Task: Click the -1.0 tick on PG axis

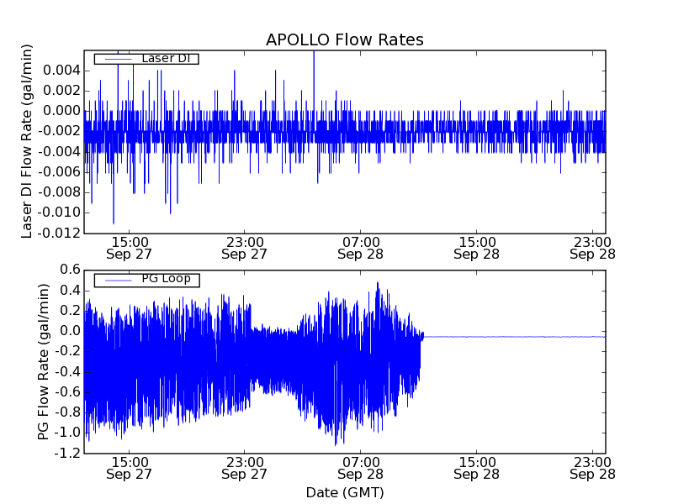Action: (x=68, y=433)
